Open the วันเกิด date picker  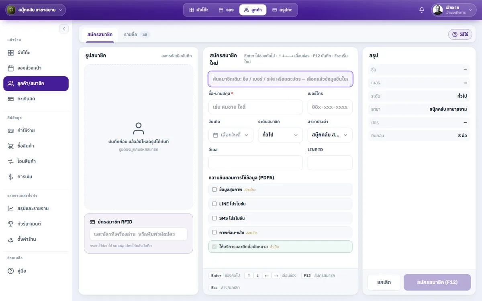(x=231, y=135)
